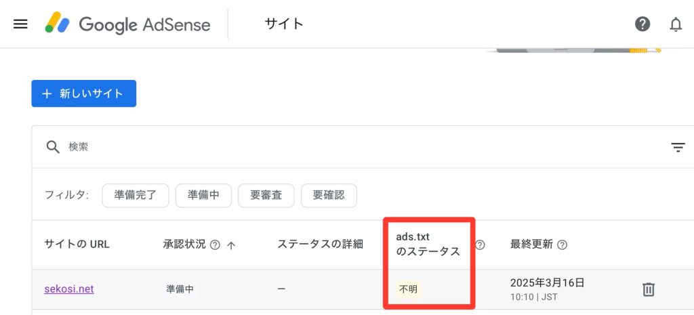The image size is (694, 315).
Task: Show help for 承認状況 column
Action: (216, 245)
